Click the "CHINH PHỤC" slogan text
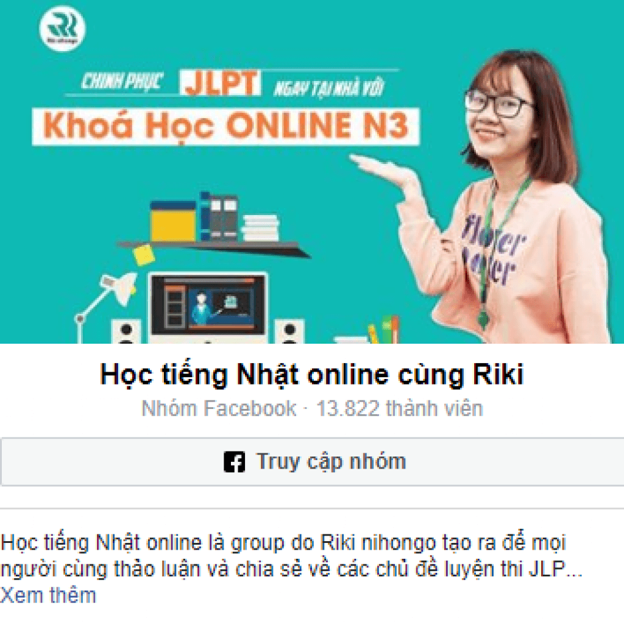 (x=122, y=82)
